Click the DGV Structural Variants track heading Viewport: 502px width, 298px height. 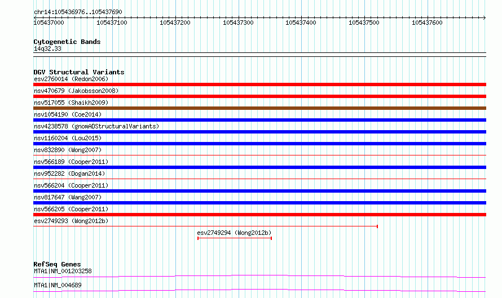79,72
